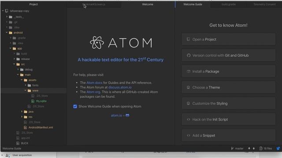Viewport: 282px width, 158px height.
Task: Click 18 files in status bar
Action: point(267,148)
